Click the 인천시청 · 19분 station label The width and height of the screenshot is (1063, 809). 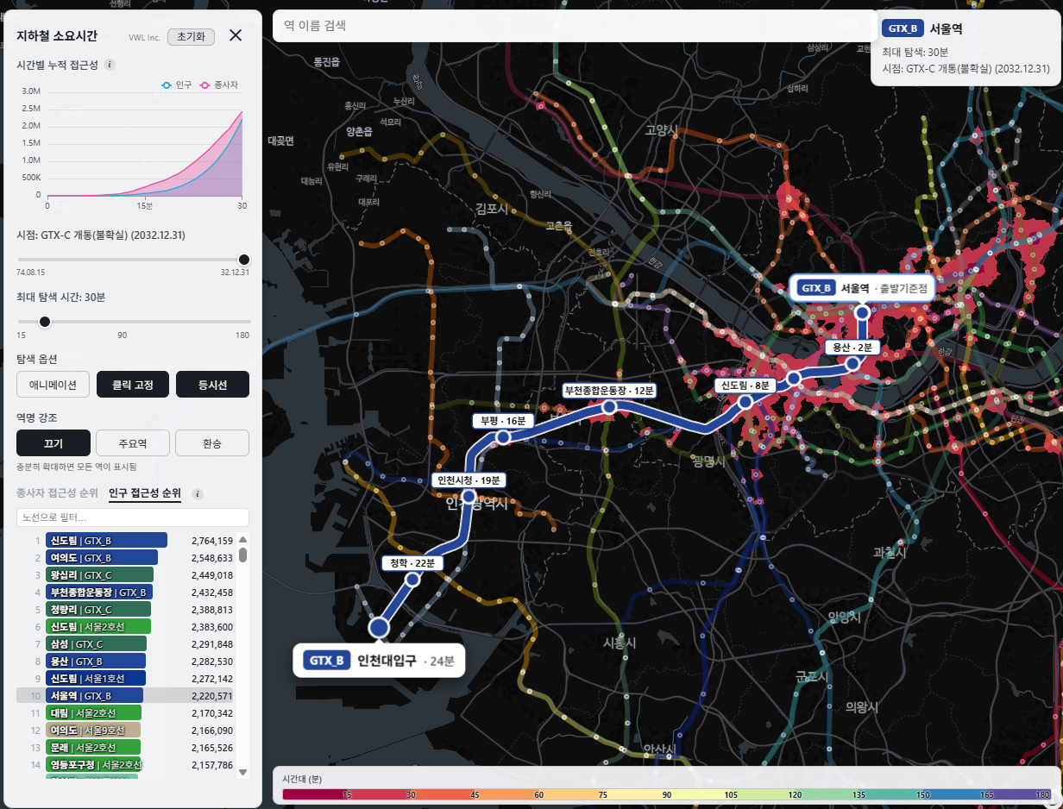469,480
